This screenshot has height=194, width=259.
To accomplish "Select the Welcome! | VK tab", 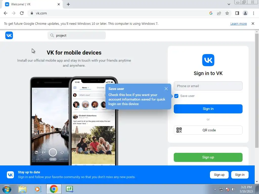I will [32, 4].
